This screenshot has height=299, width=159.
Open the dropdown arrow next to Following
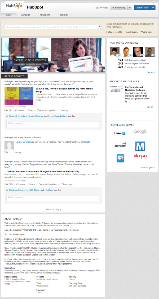point(130,8)
